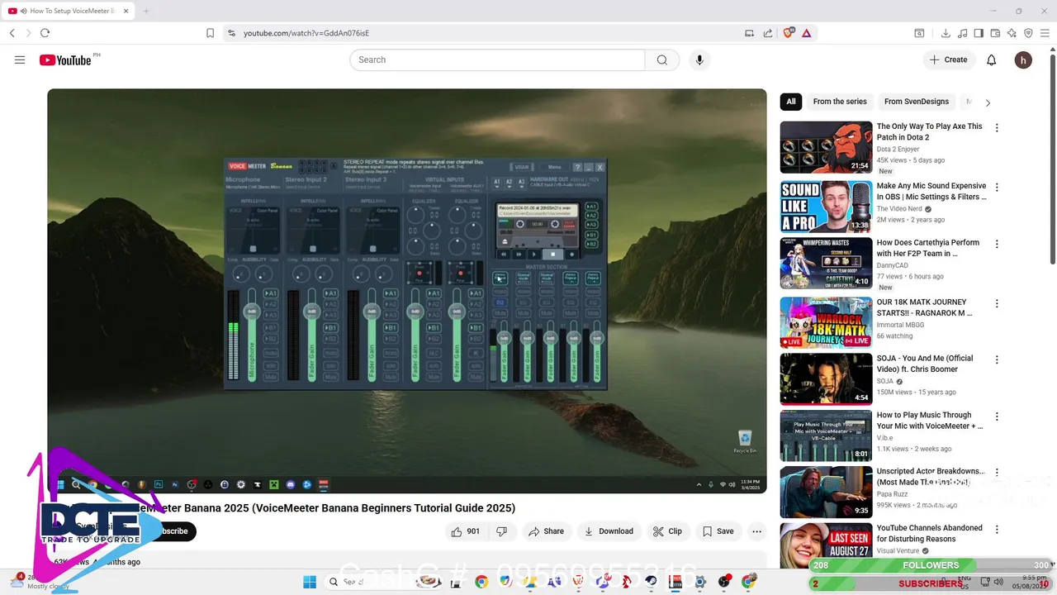The height and width of the screenshot is (595, 1057).
Task: Click the Microphone fader slider in the video
Action: [252, 335]
